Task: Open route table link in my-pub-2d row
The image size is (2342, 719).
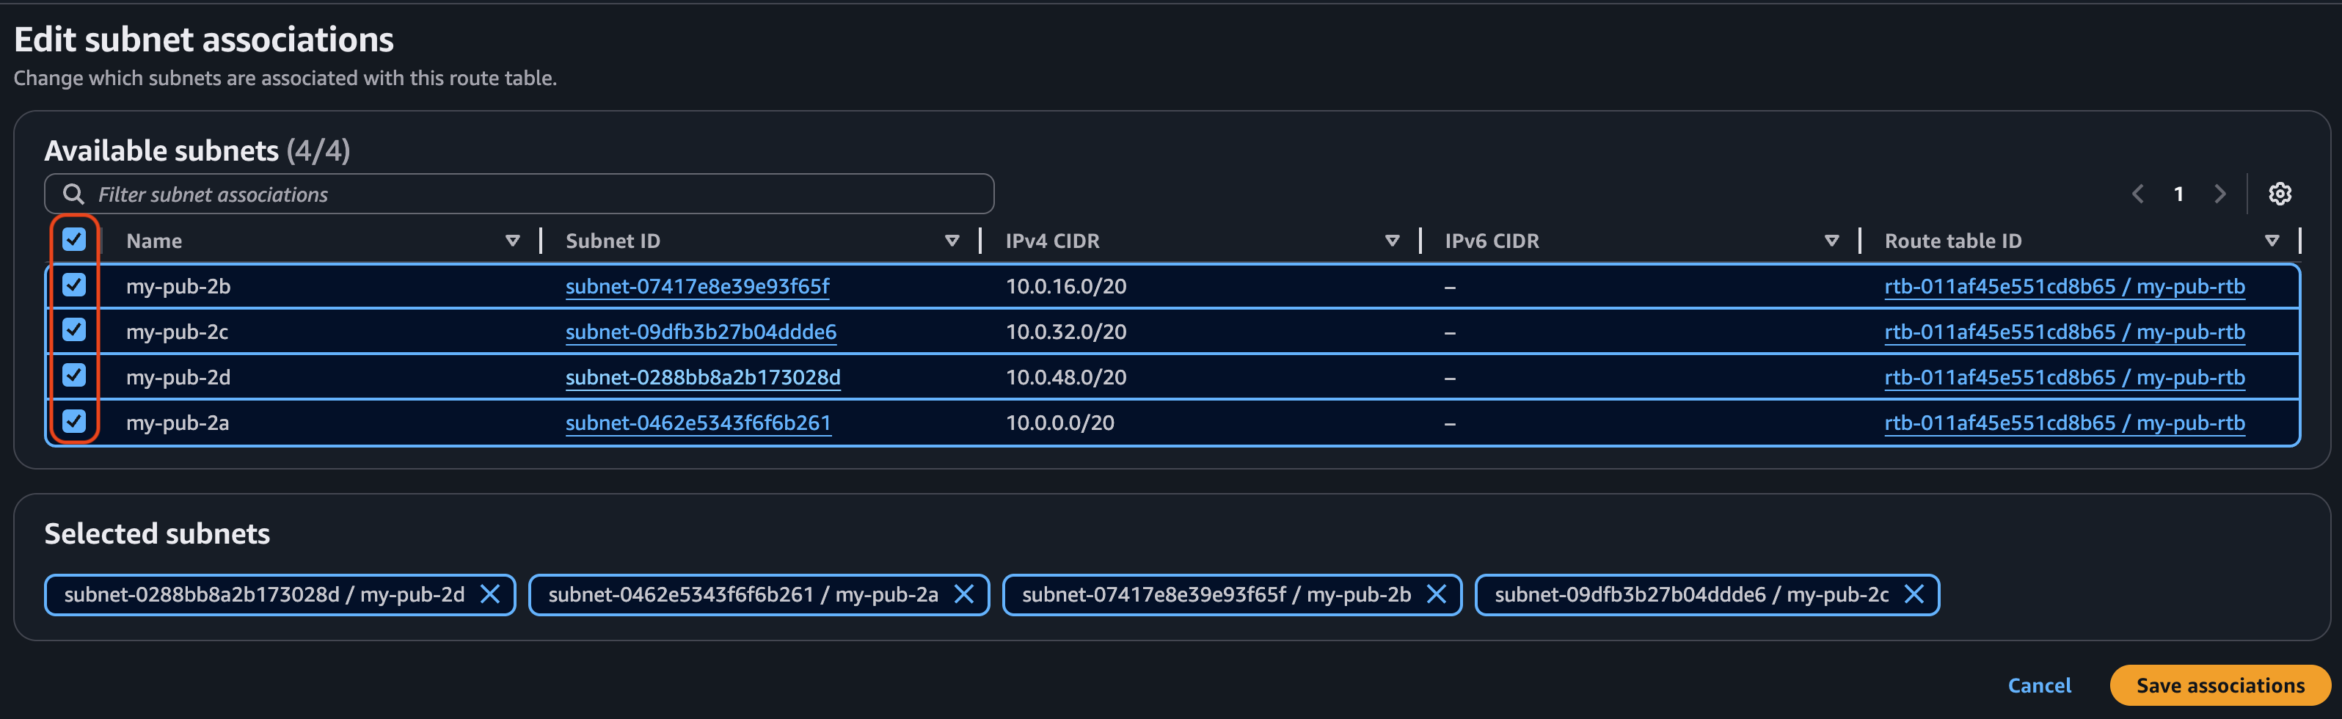Action: coord(2065,377)
